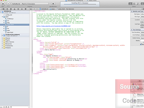Expand the res folder

(4, 29)
